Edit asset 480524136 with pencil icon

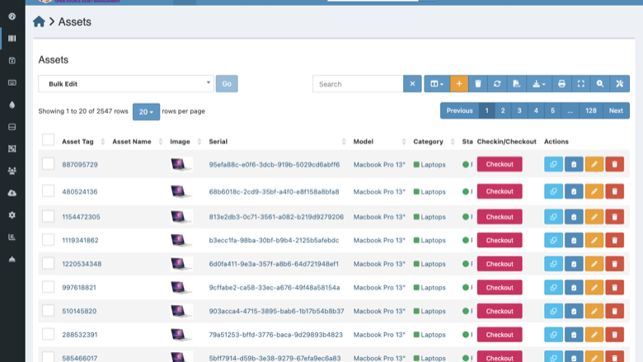click(x=594, y=191)
